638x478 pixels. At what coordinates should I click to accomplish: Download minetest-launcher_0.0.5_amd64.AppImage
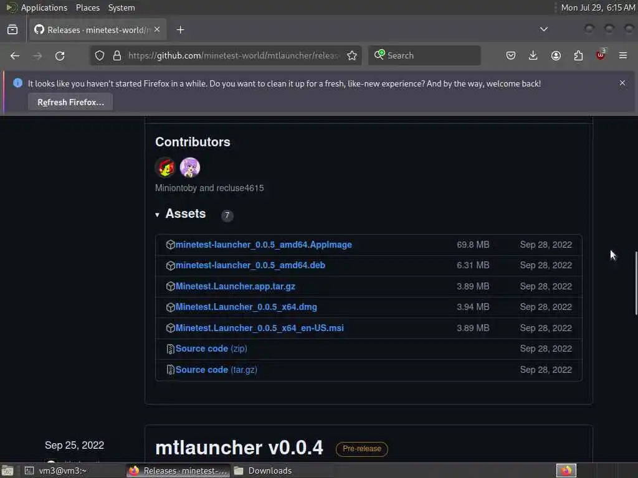tap(264, 245)
